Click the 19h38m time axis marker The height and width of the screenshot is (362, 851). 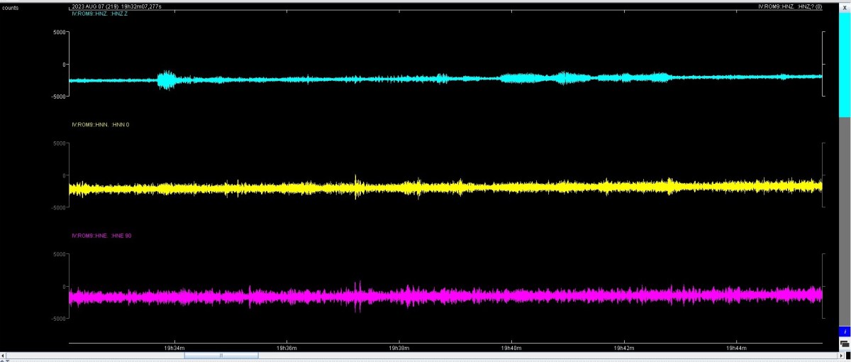[399, 349]
